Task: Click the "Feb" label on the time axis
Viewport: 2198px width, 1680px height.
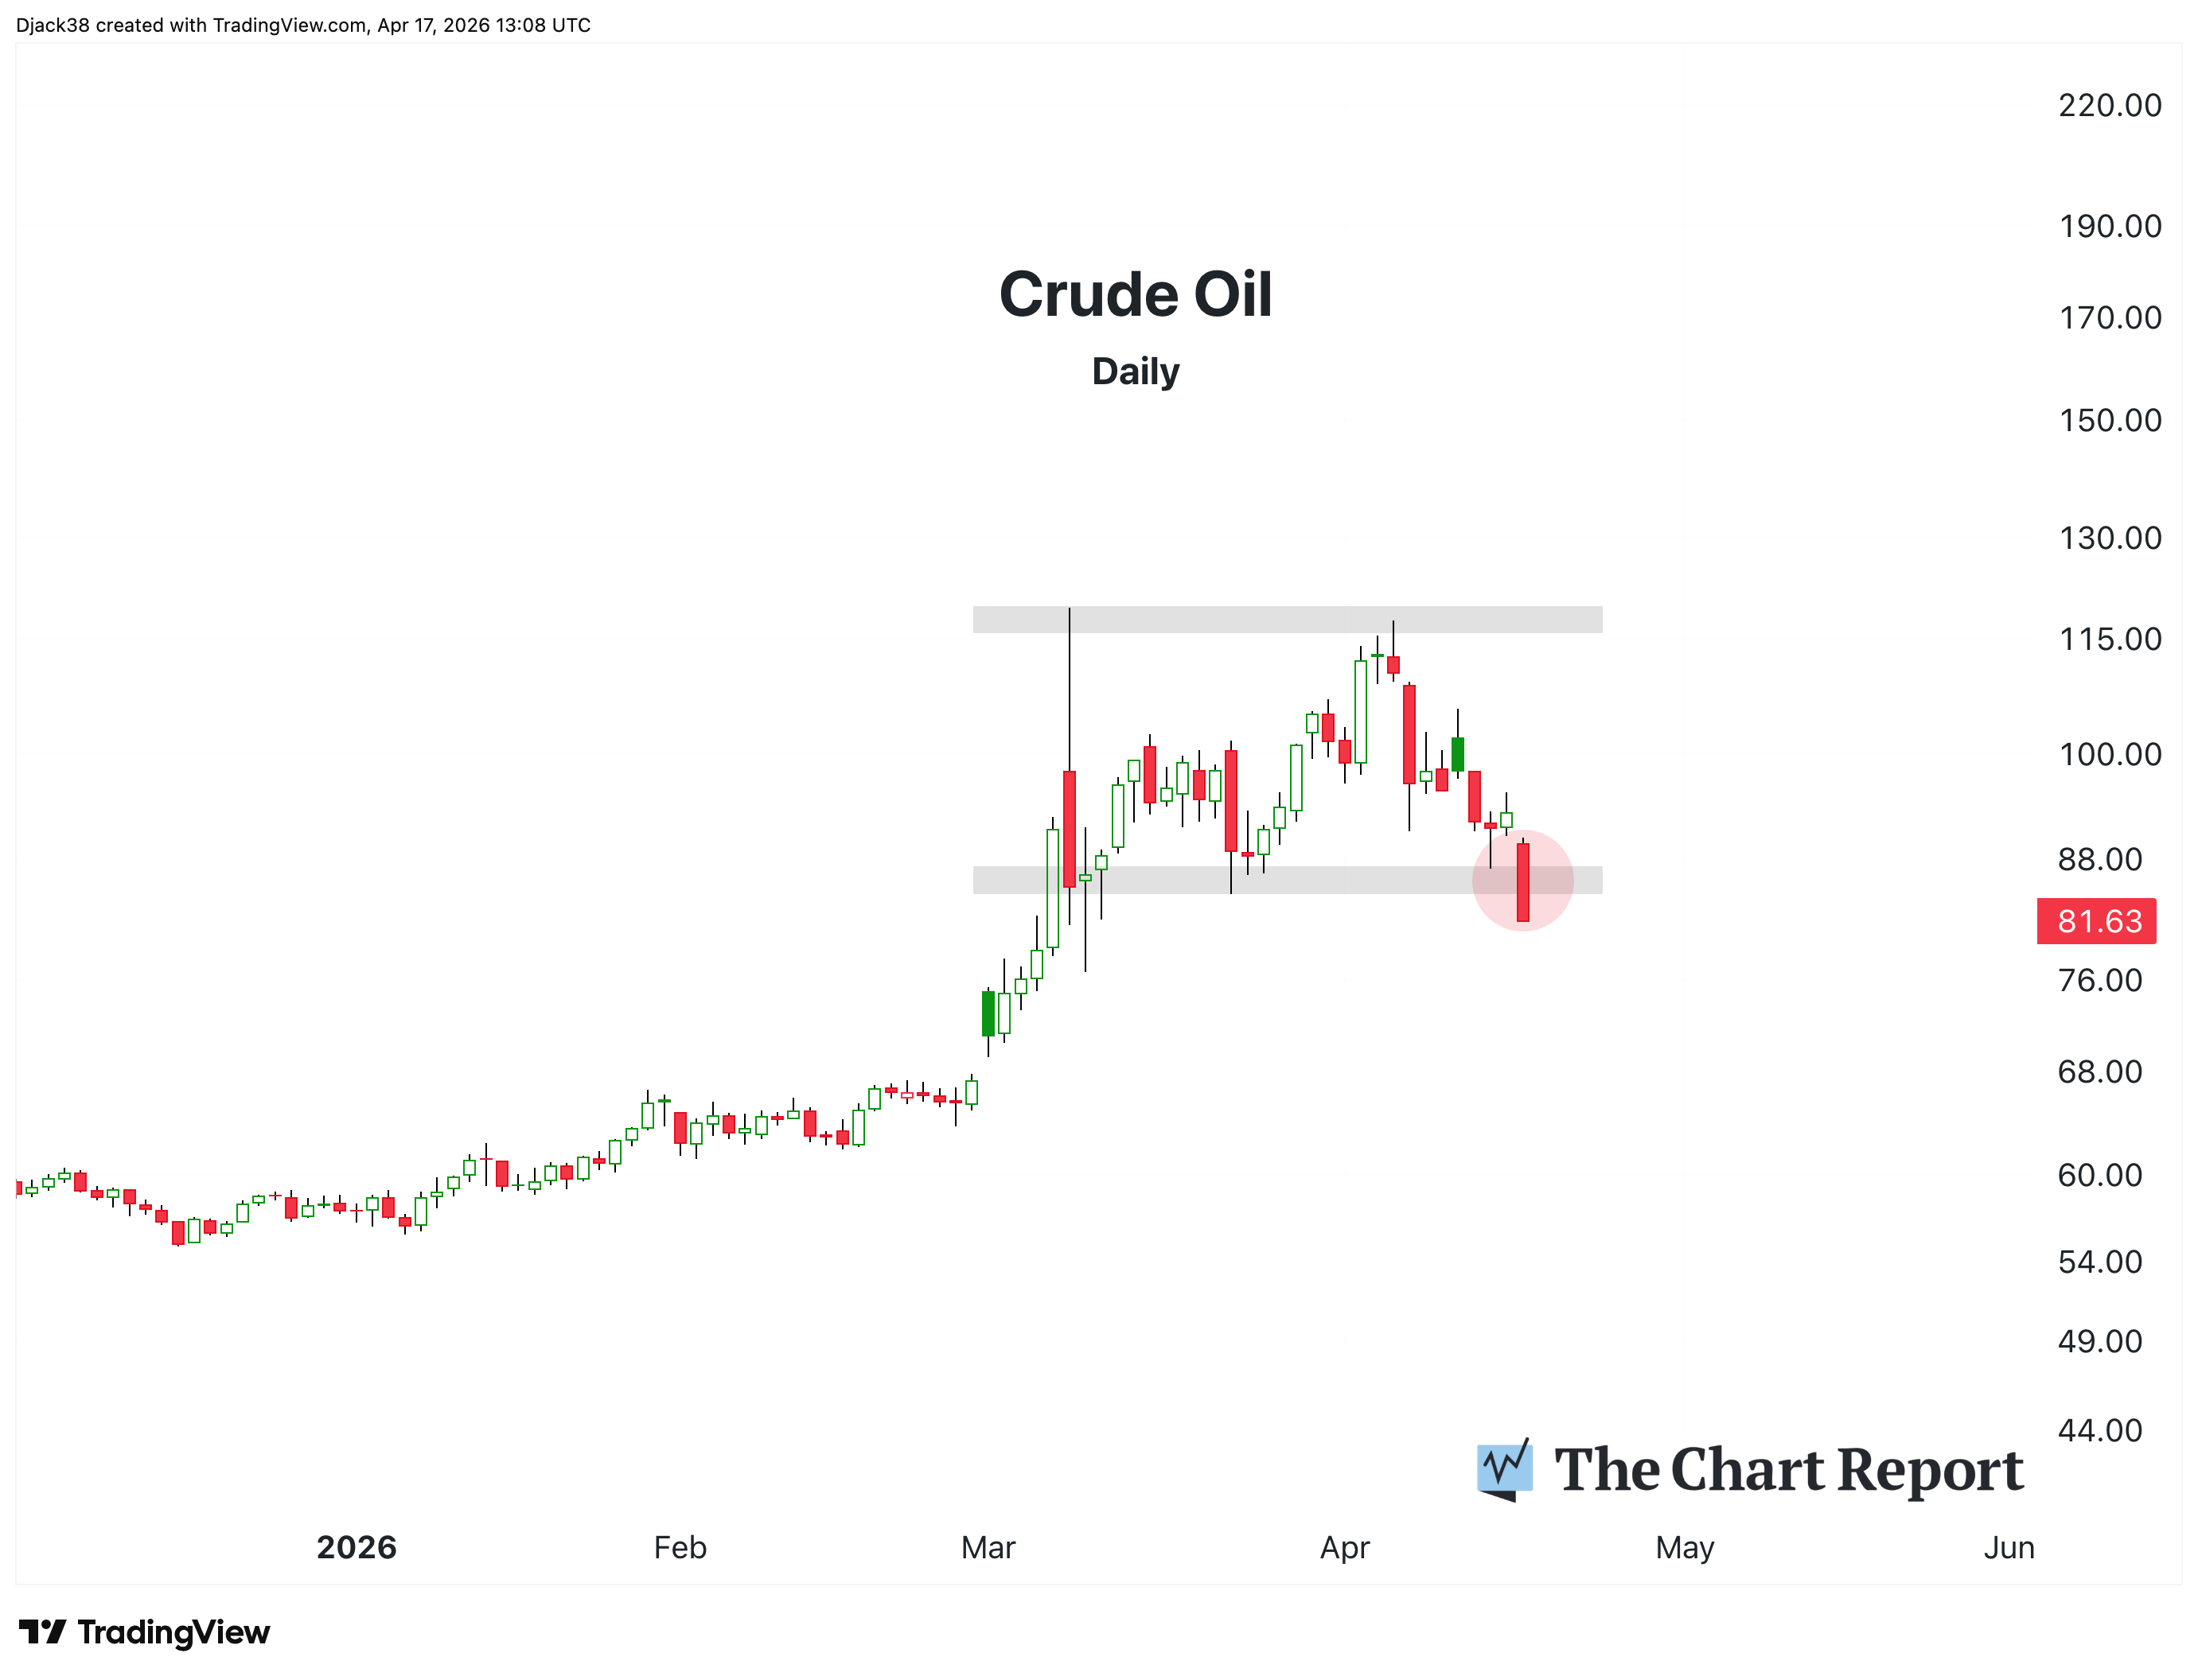Action: tap(680, 1548)
